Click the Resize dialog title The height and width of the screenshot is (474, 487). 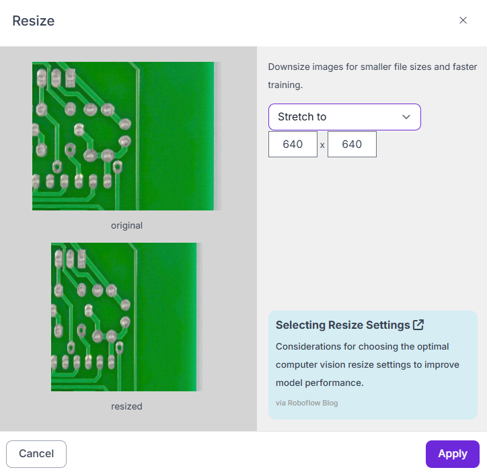tap(34, 21)
